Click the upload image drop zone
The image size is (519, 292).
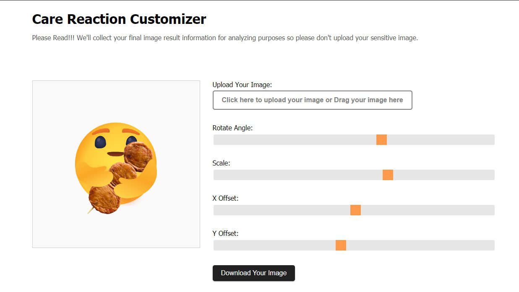pos(312,100)
